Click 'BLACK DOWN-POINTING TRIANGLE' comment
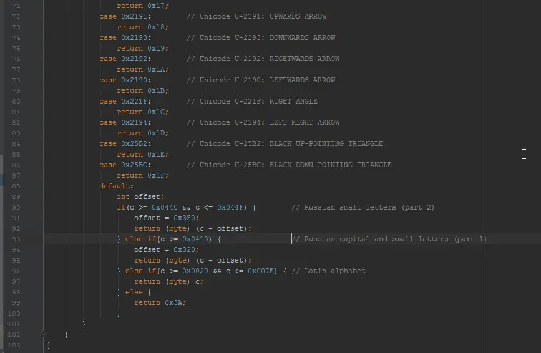 tap(331, 165)
